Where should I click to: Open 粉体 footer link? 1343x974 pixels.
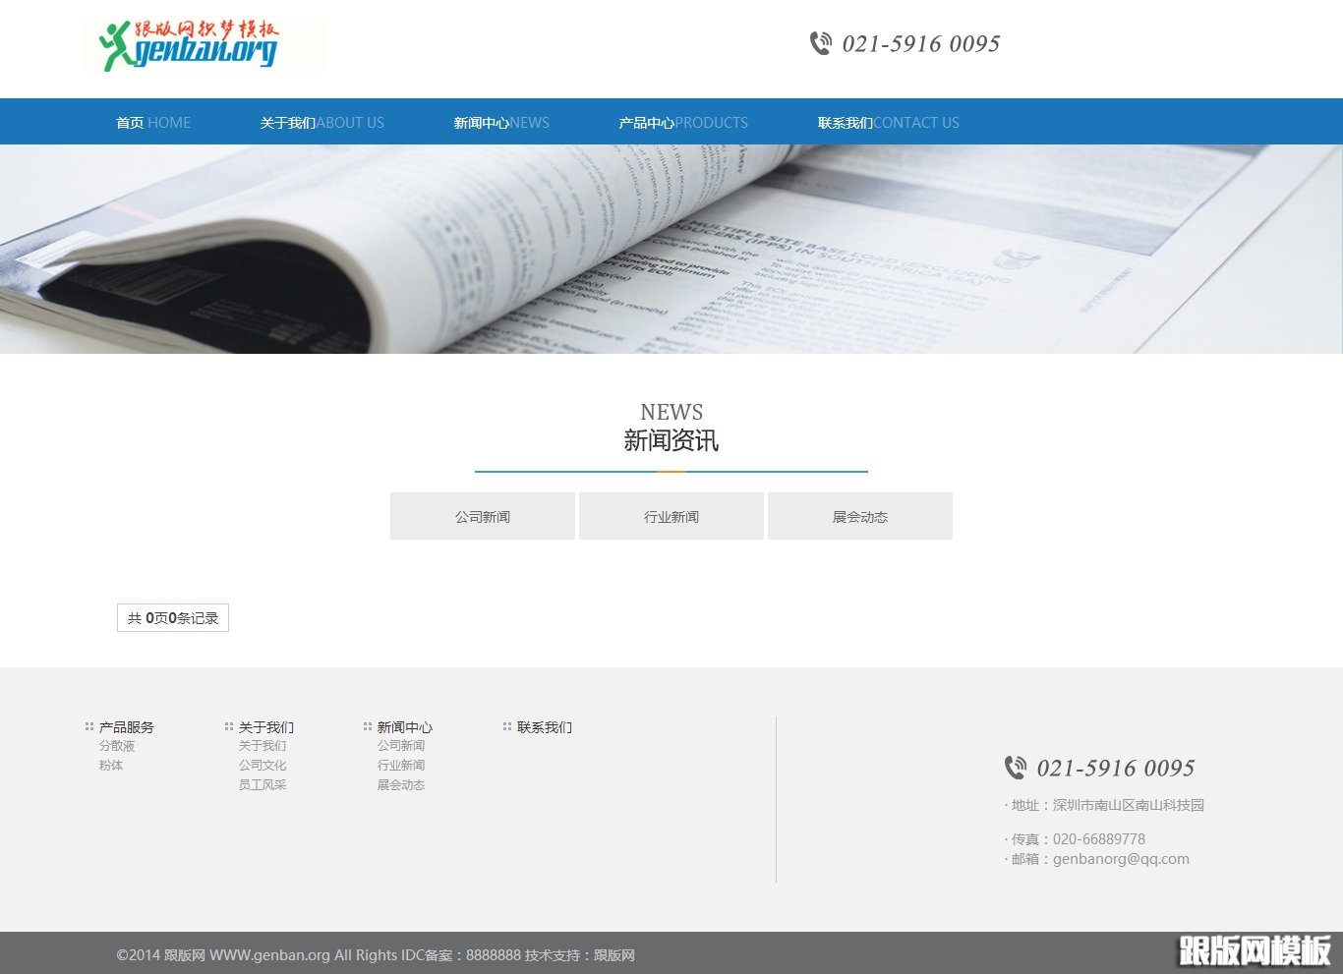pyautogui.click(x=111, y=766)
